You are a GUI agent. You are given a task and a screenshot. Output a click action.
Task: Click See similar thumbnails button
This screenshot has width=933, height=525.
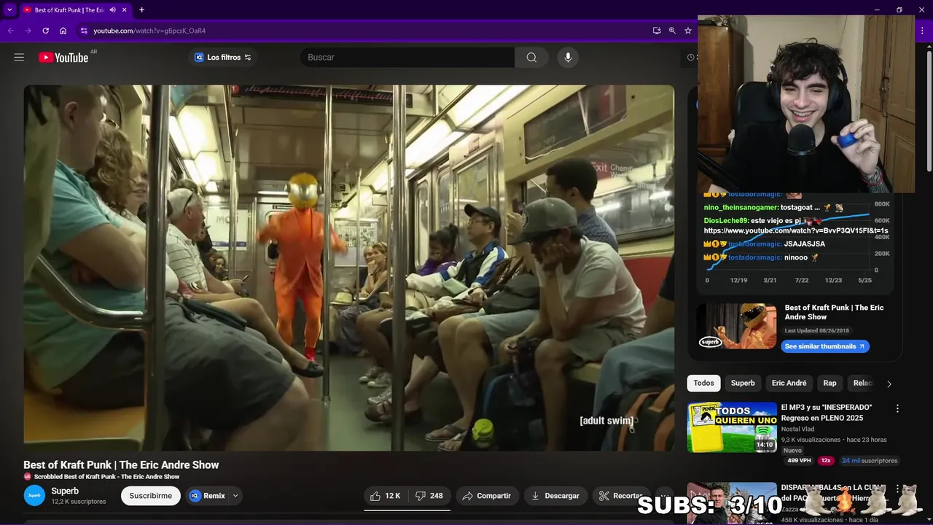tap(825, 346)
